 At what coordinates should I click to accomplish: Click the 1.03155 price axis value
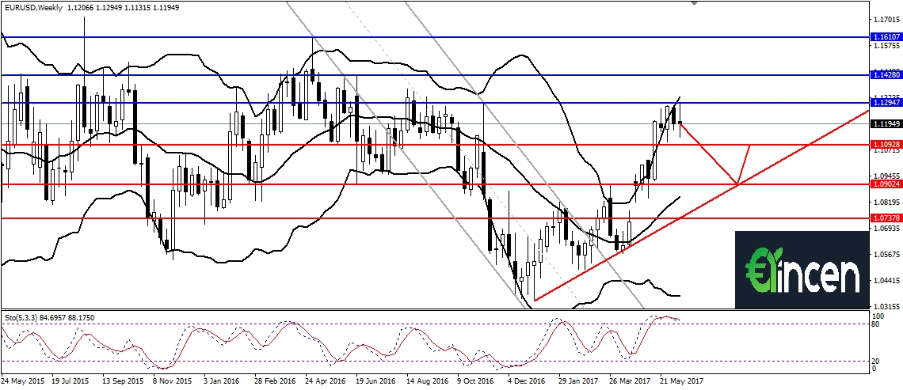tap(886, 305)
